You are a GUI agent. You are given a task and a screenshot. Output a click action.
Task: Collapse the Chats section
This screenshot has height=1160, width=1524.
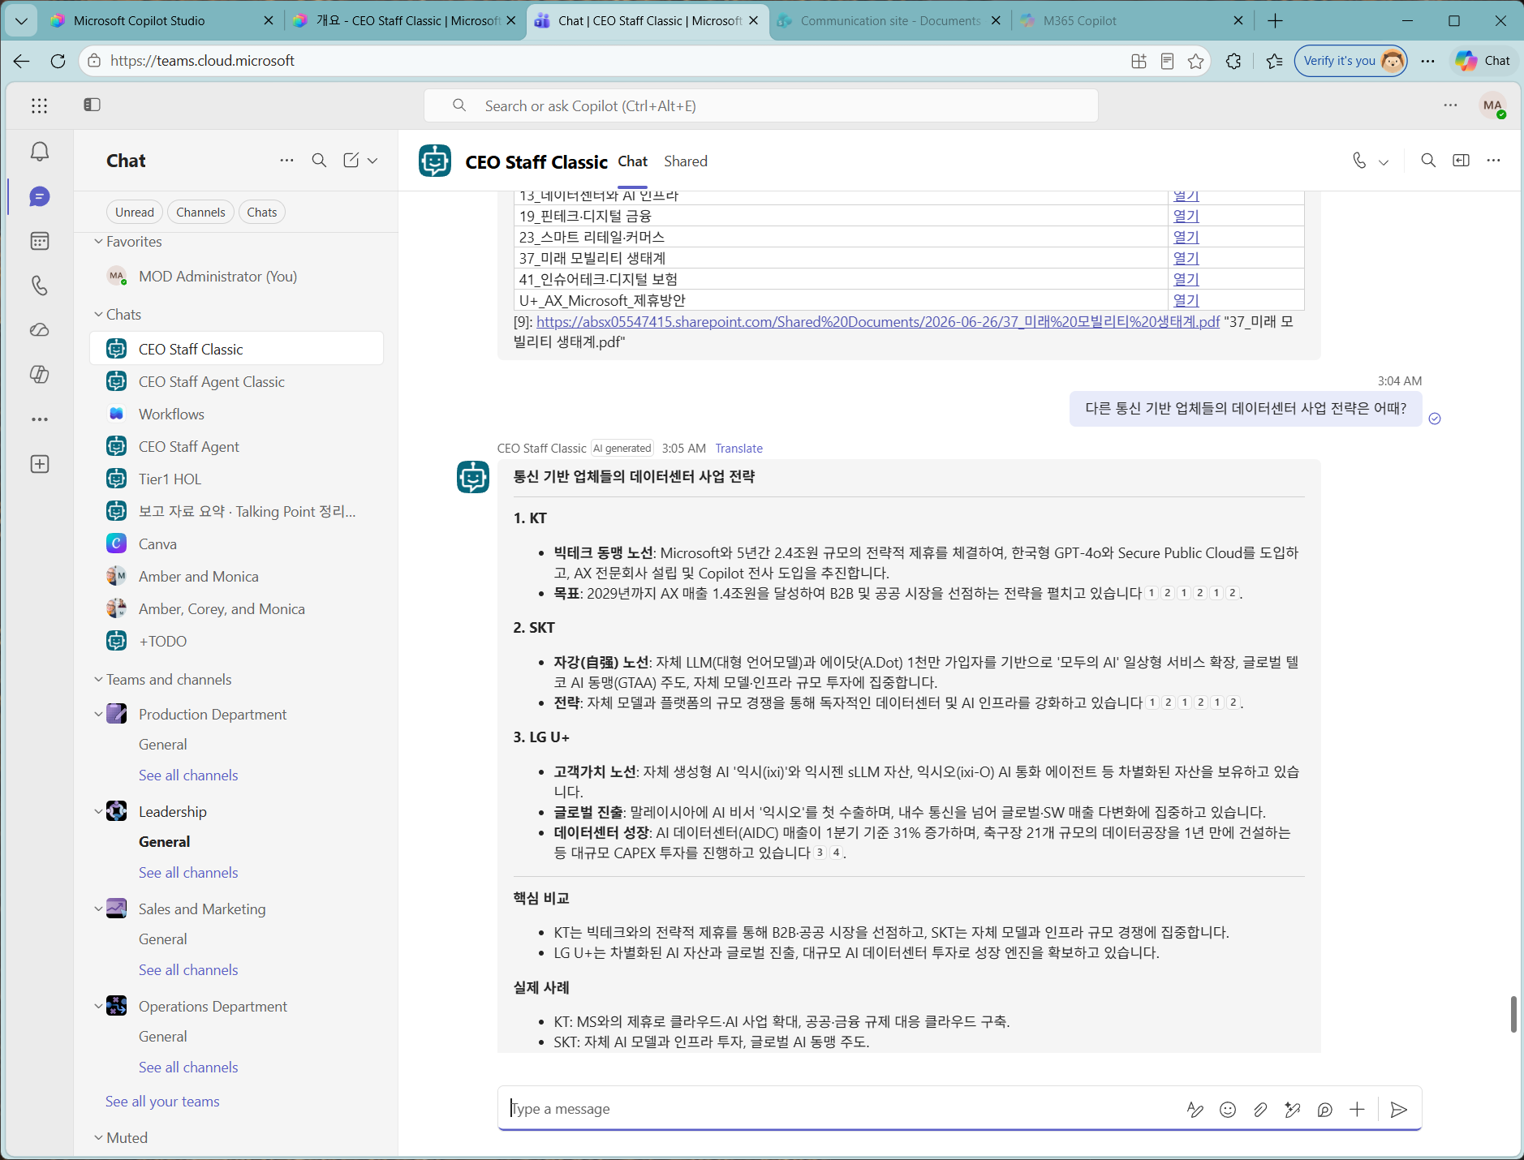98,314
